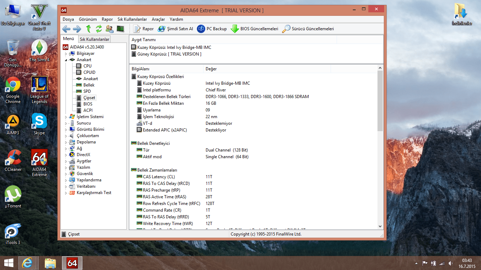481x270 pixels.
Task: Go up one level with the green up arrow
Action: tap(88, 29)
